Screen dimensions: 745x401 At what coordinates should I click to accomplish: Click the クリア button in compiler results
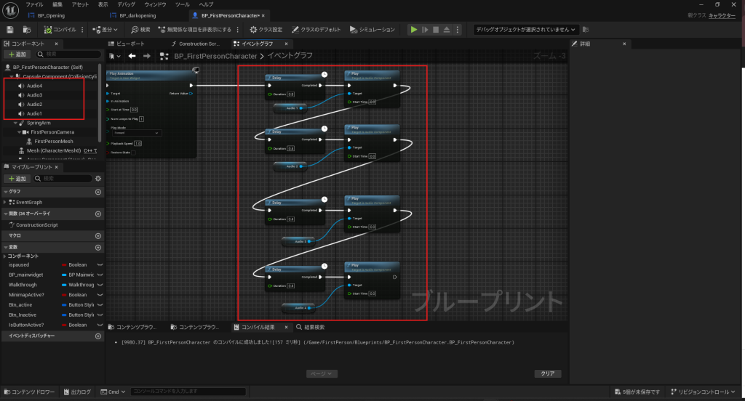coord(547,373)
